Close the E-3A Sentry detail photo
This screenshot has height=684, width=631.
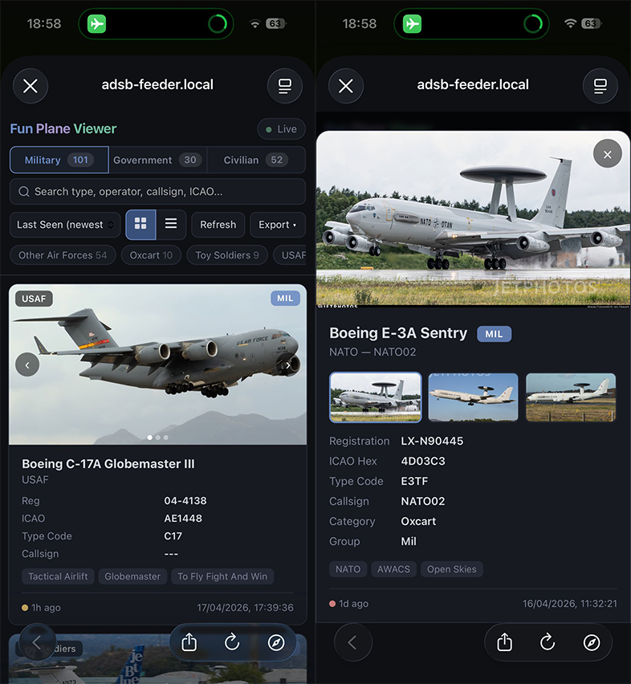tap(608, 153)
